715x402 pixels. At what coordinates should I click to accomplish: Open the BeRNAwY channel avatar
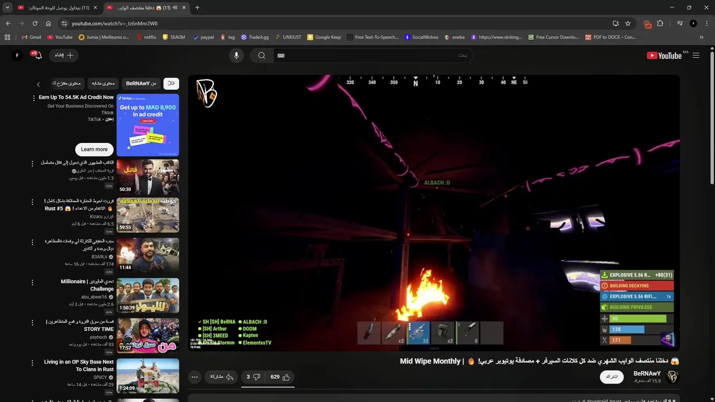tap(673, 377)
